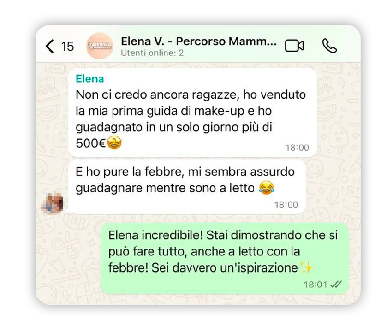Tap the 'Utenti online: 2' subtitle
The width and height of the screenshot is (387, 326).
152,53
